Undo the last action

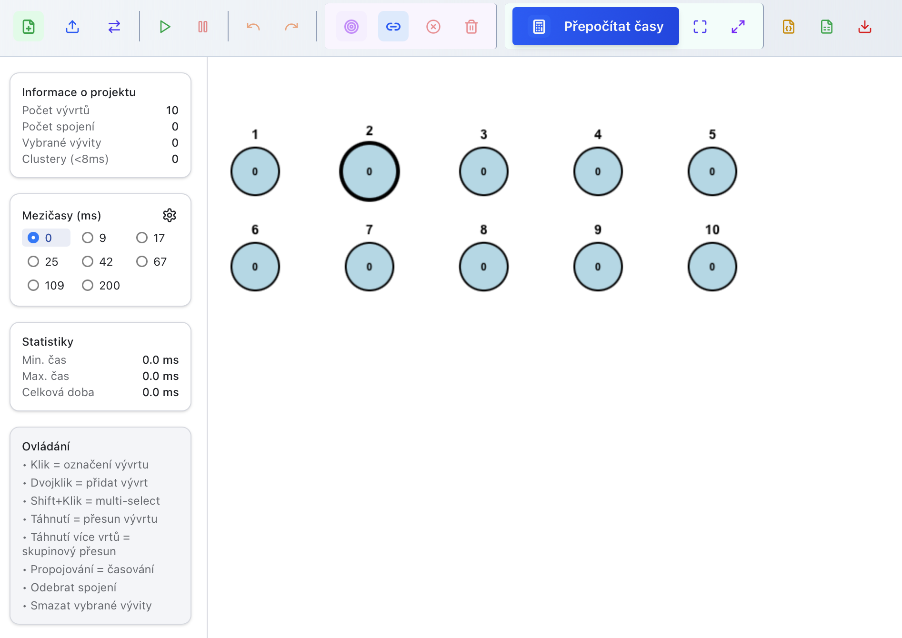(x=253, y=27)
